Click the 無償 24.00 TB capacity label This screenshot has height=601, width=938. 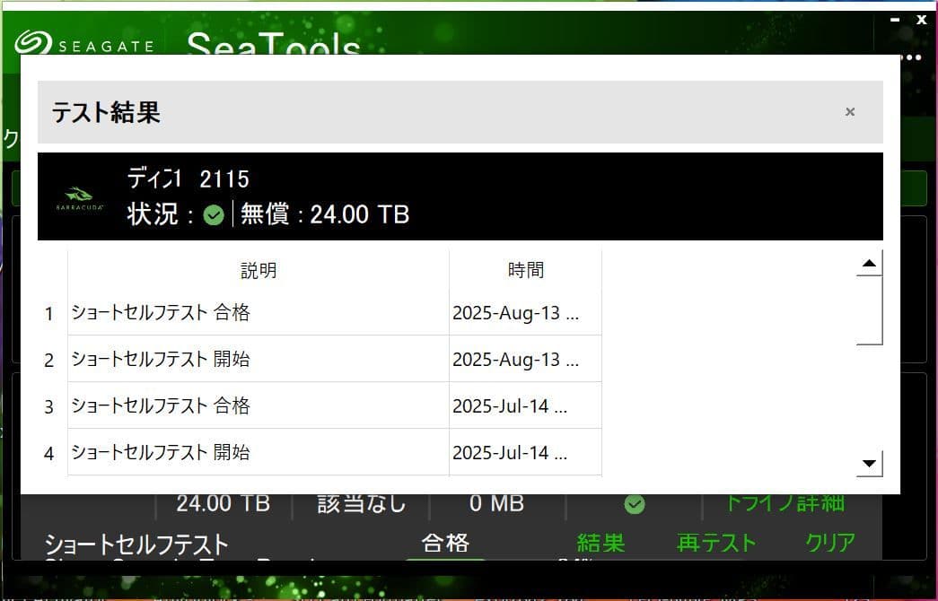pos(323,215)
